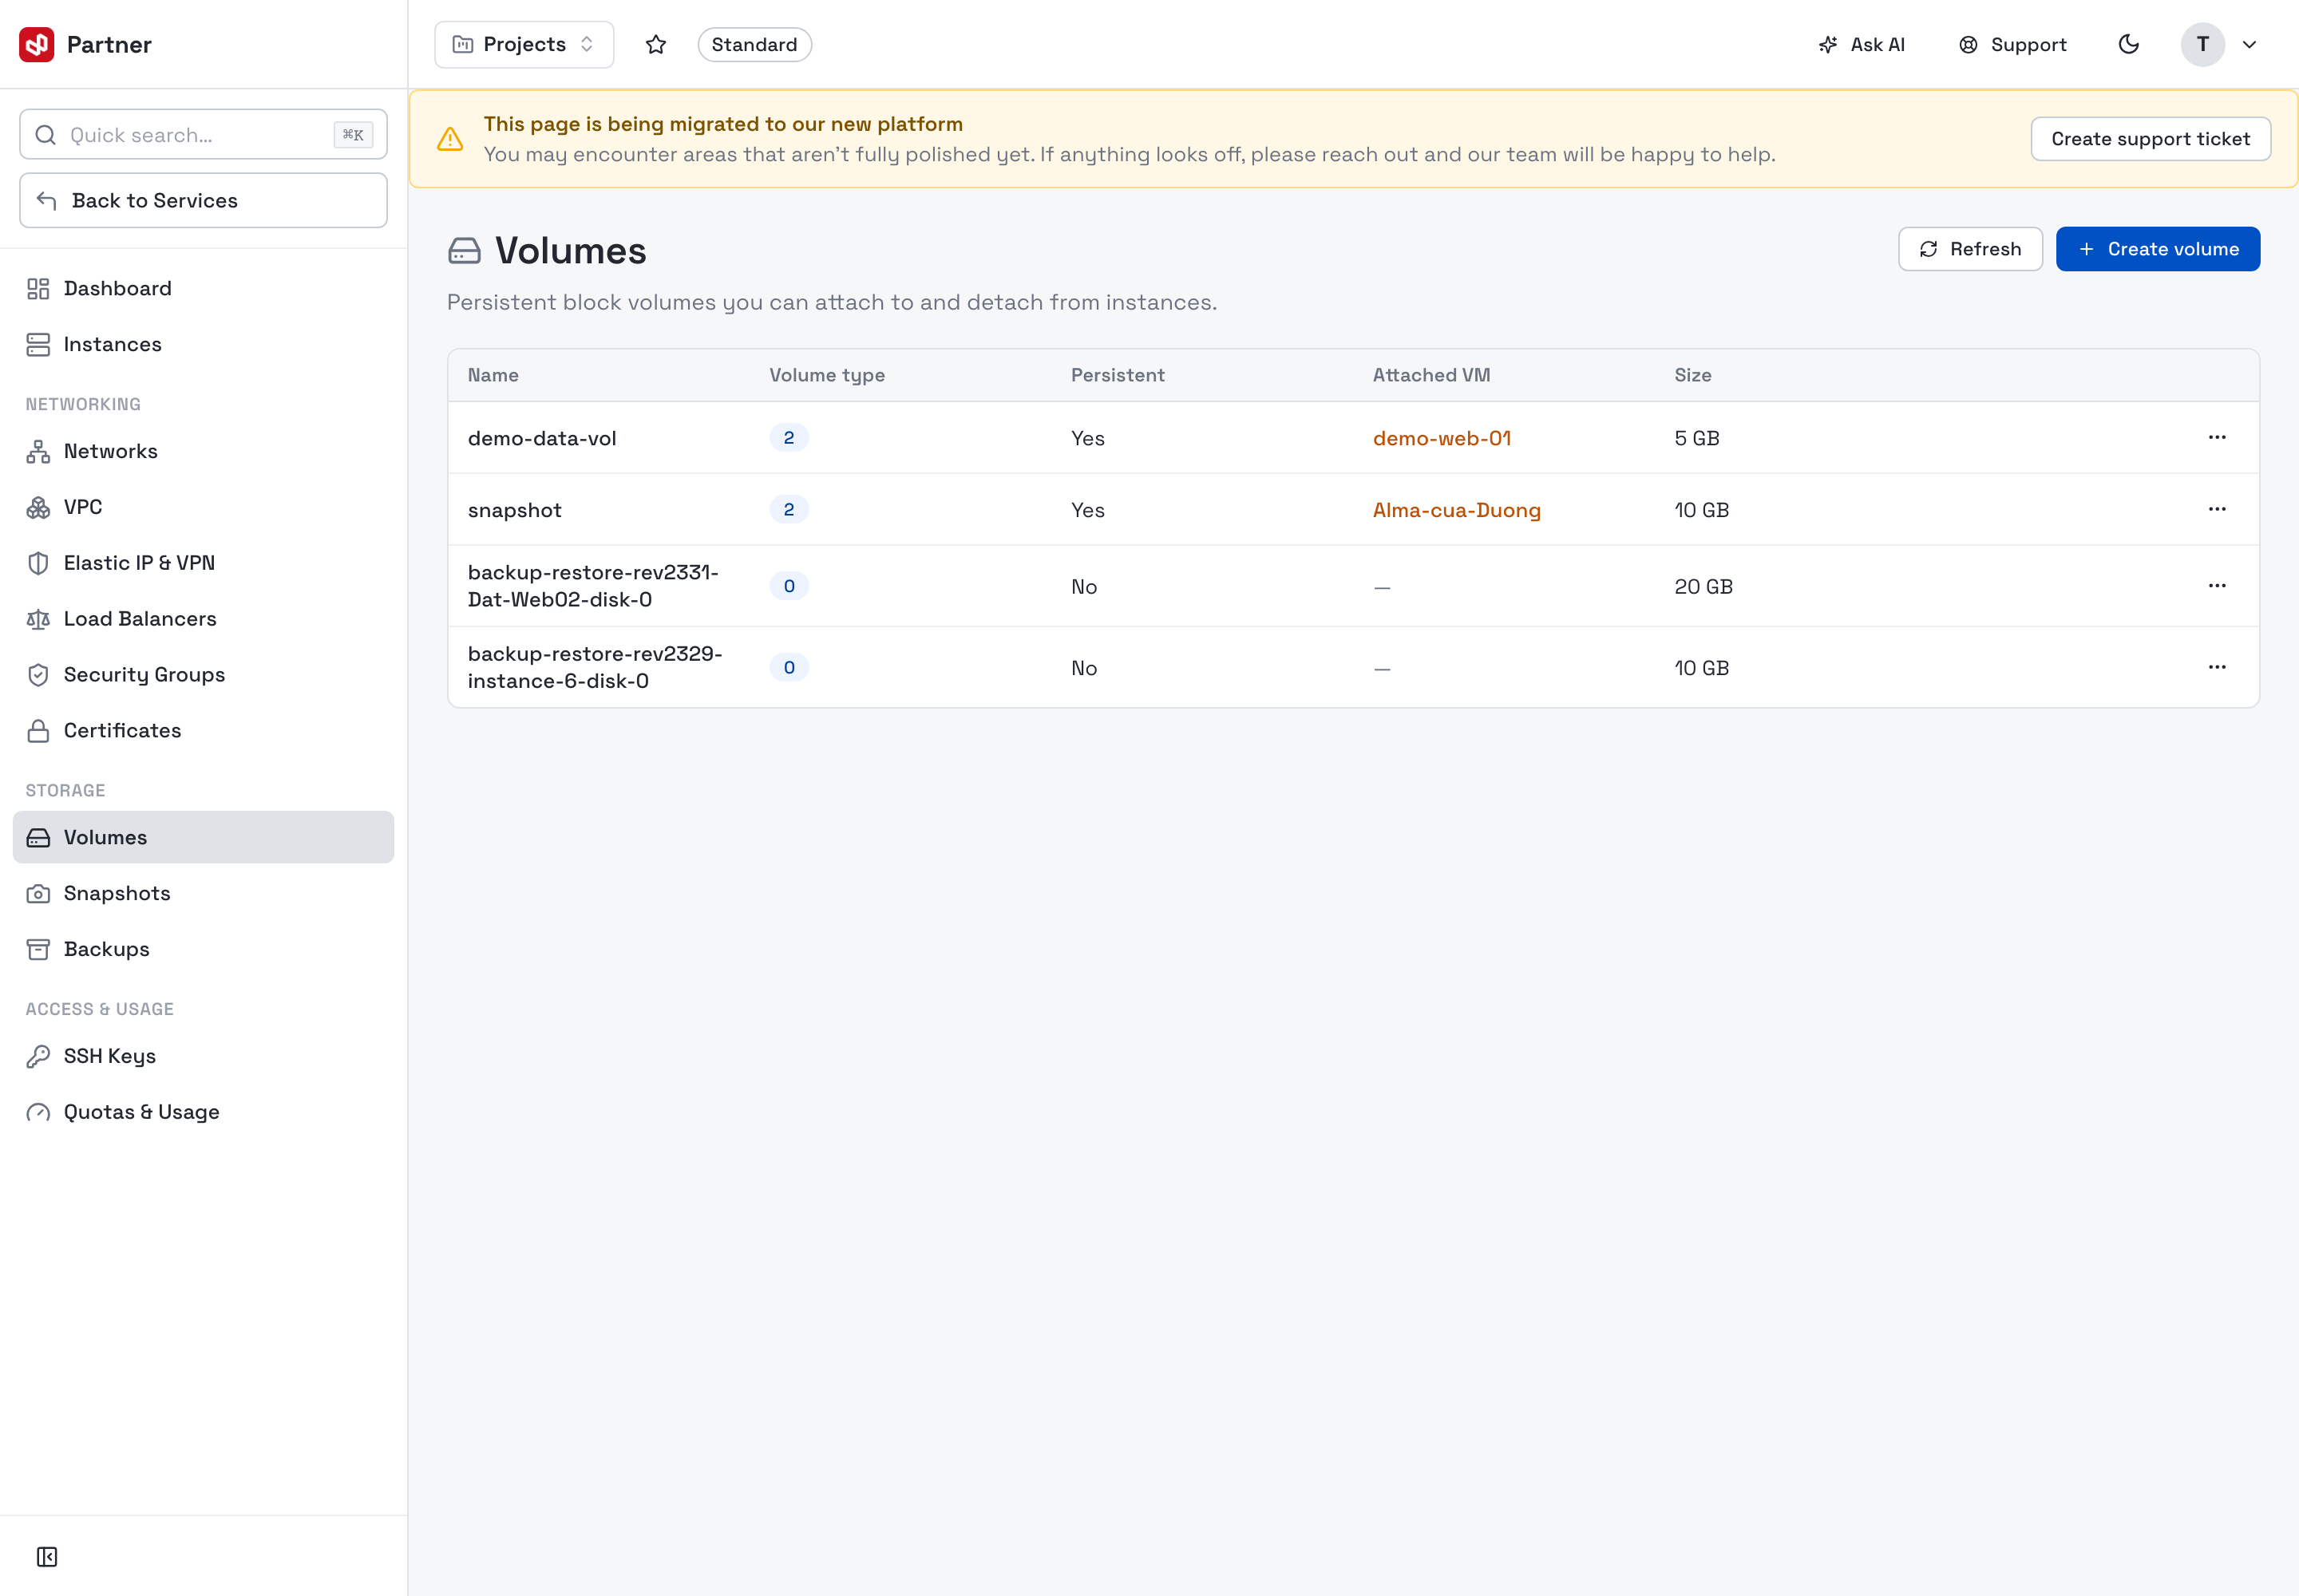The image size is (2299, 1596).
Task: Open actions menu for backup-restore-rev2329 volume
Action: coord(2217,667)
